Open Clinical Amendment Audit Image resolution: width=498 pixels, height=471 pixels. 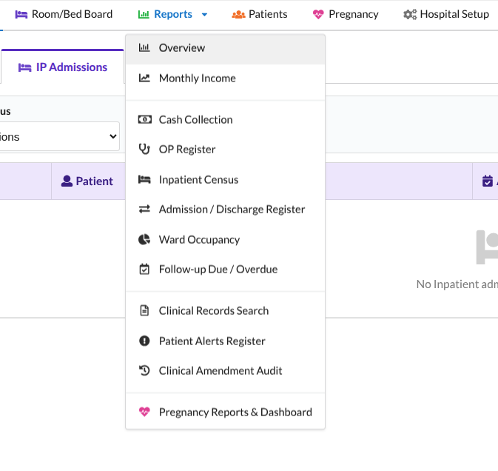click(x=225, y=371)
